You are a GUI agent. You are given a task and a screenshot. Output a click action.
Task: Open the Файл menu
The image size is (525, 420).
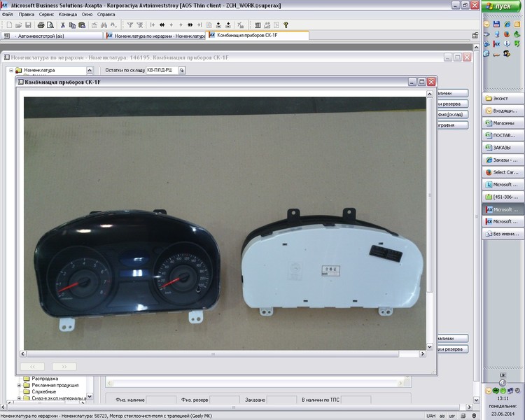(8, 14)
